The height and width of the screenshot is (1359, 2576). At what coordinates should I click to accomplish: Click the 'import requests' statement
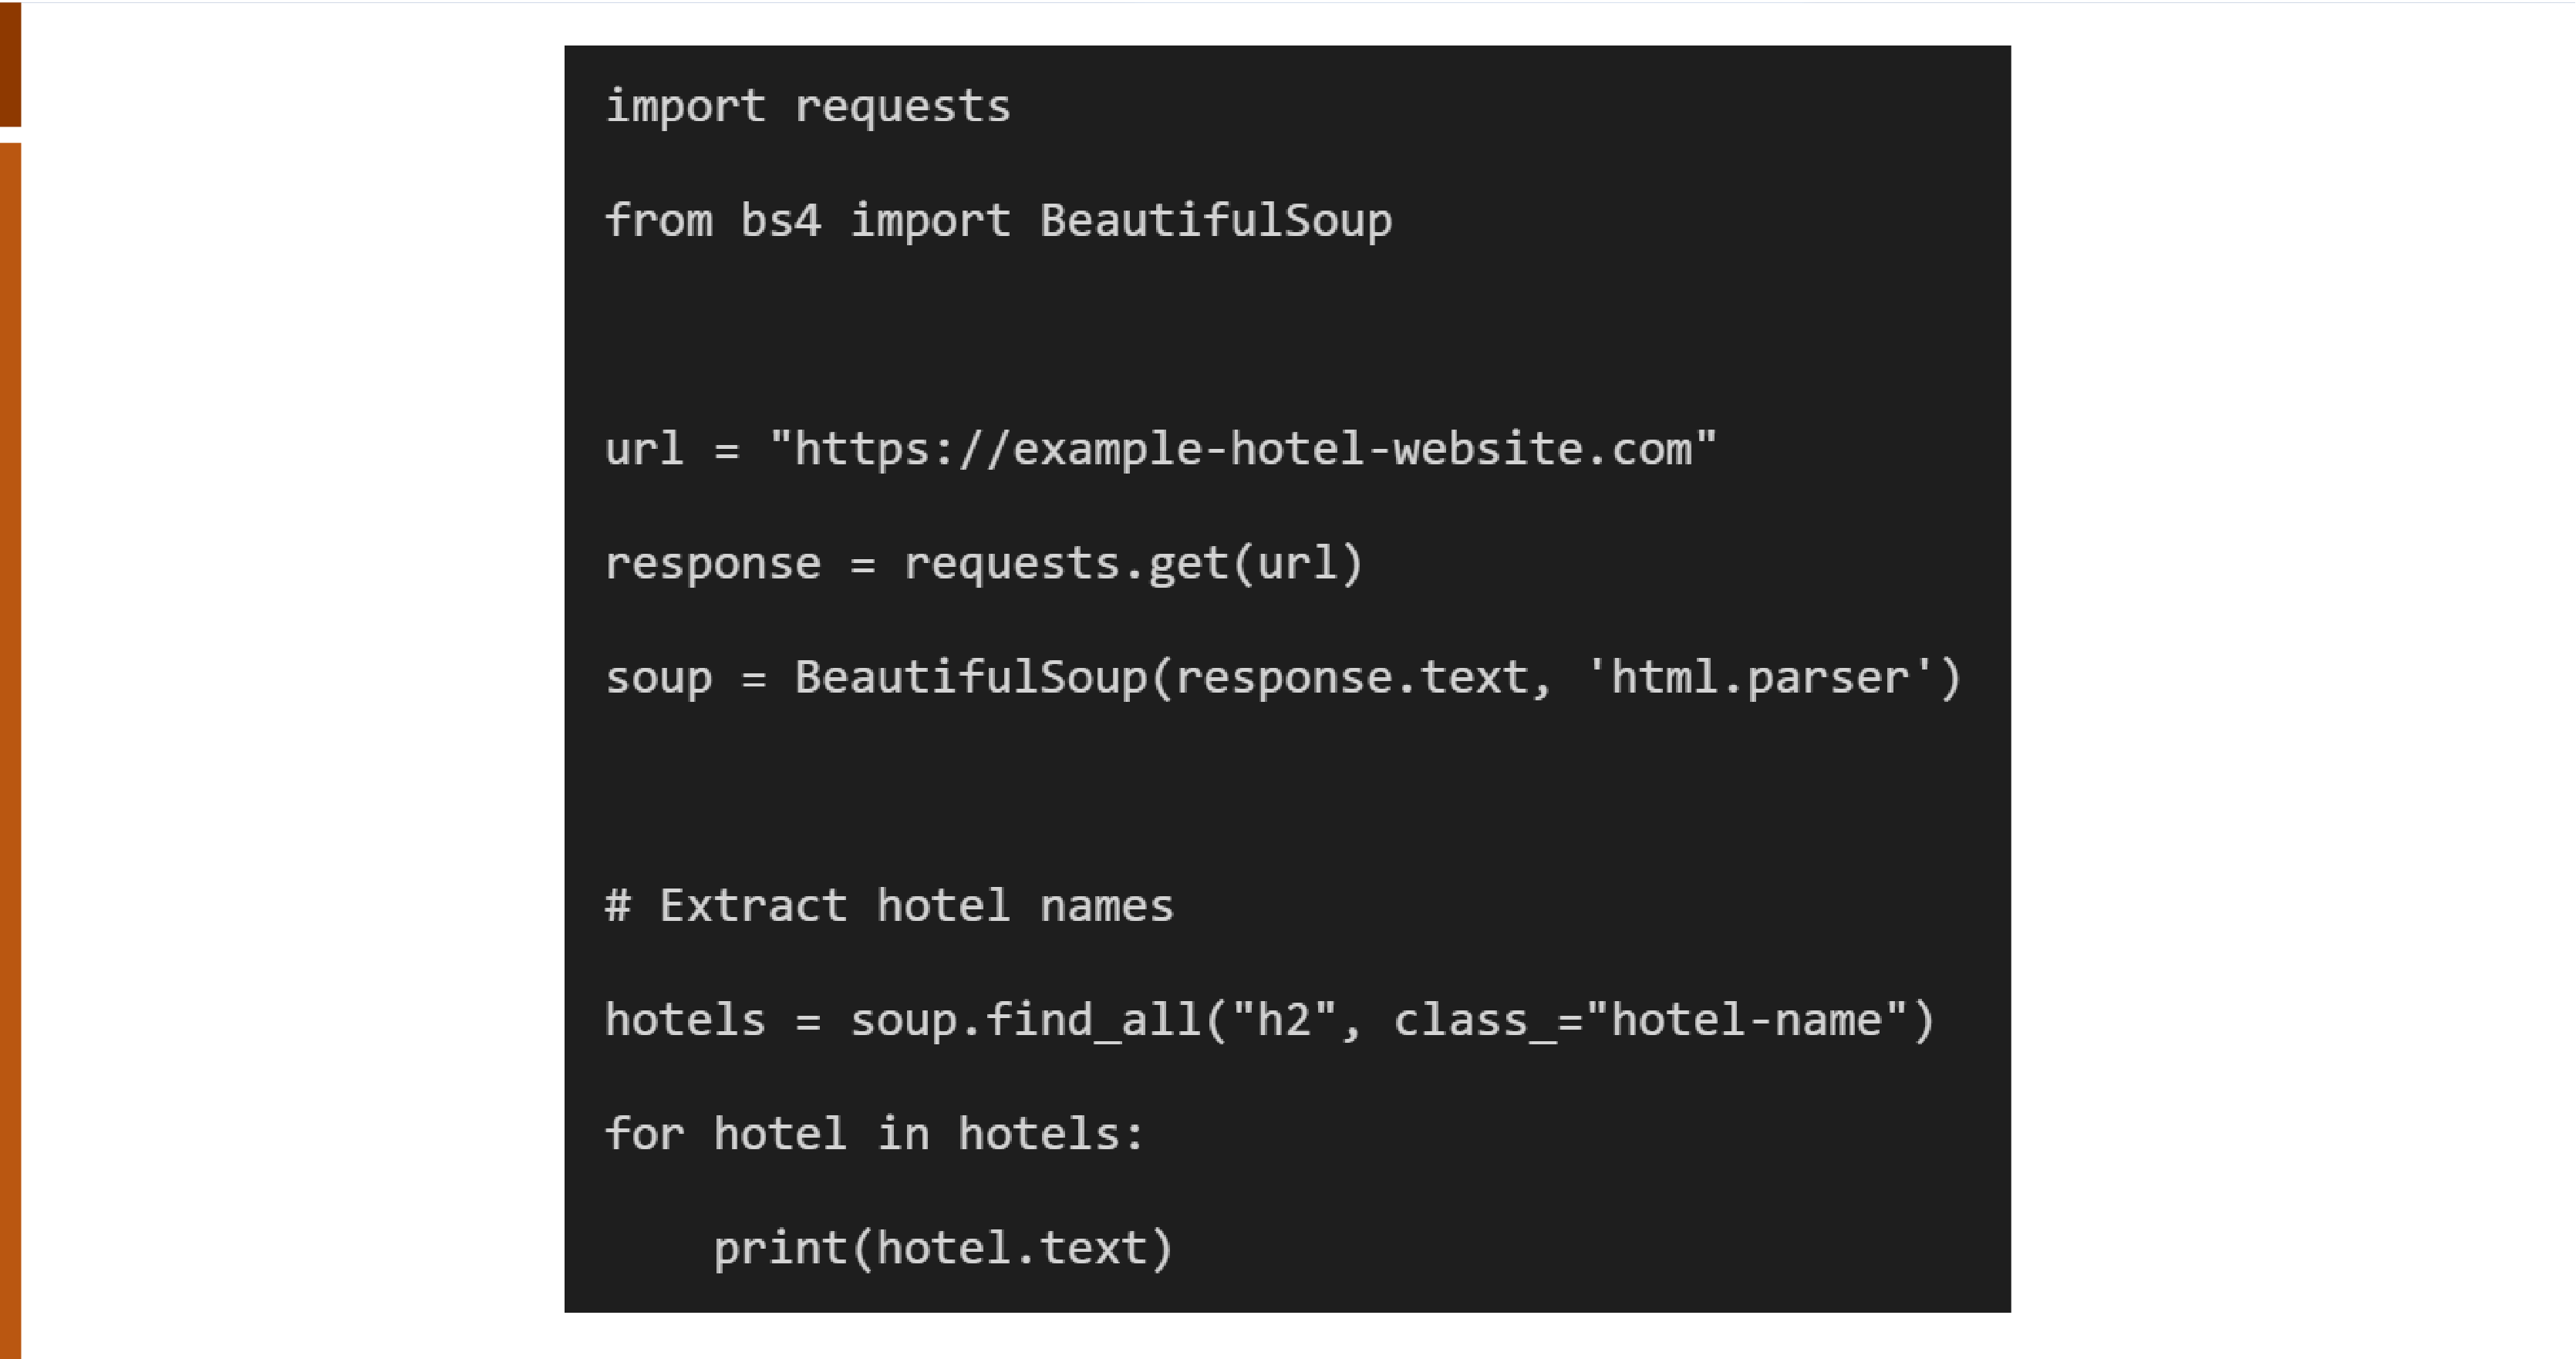[x=806, y=104]
